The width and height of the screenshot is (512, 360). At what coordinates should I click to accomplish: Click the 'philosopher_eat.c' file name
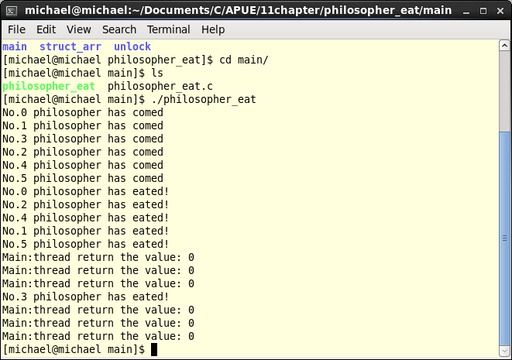pos(160,87)
